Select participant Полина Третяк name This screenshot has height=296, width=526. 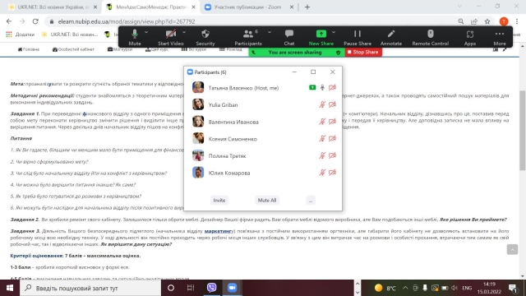click(227, 156)
